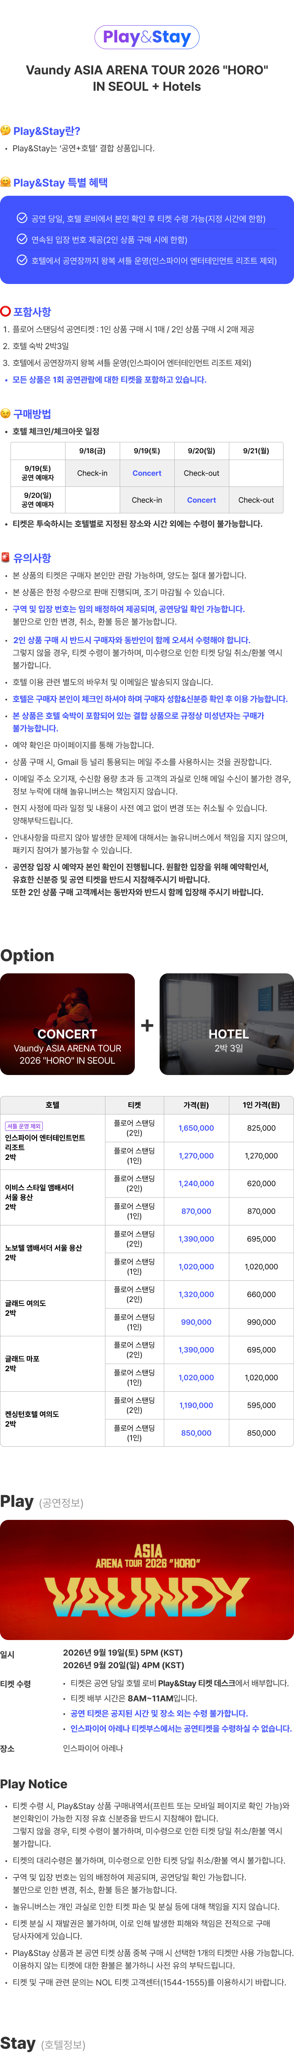Click the plus sign between Concert and Hotel

(x=147, y=1025)
